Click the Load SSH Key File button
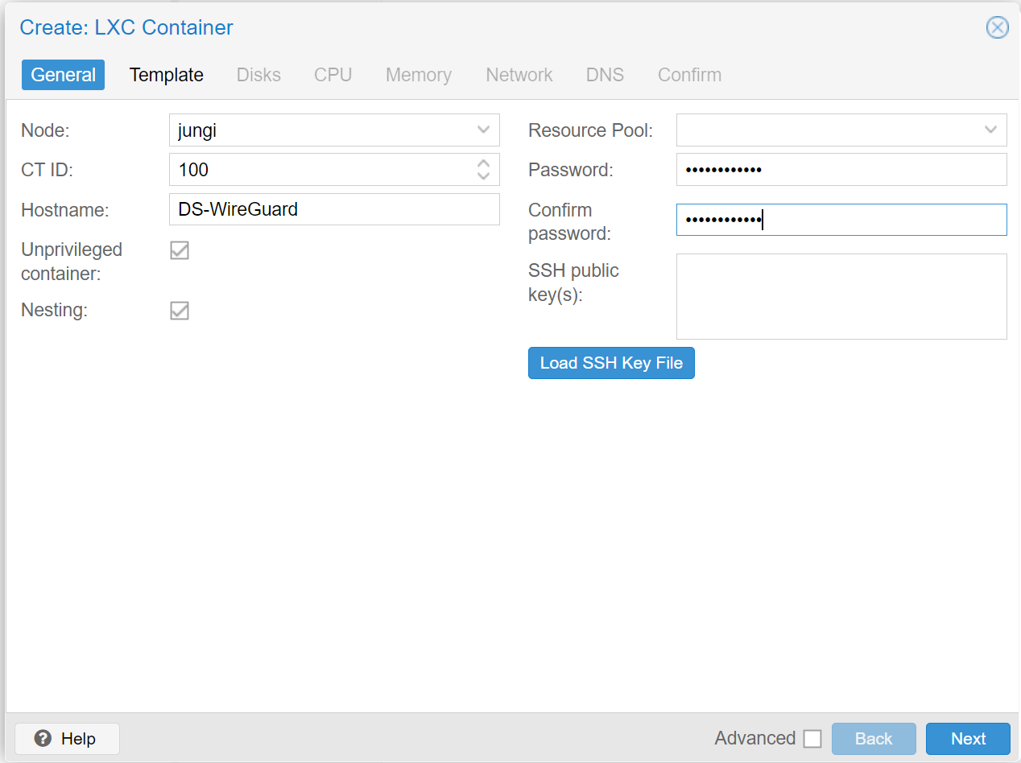Screen dimensions: 1021x763 pyautogui.click(x=611, y=363)
